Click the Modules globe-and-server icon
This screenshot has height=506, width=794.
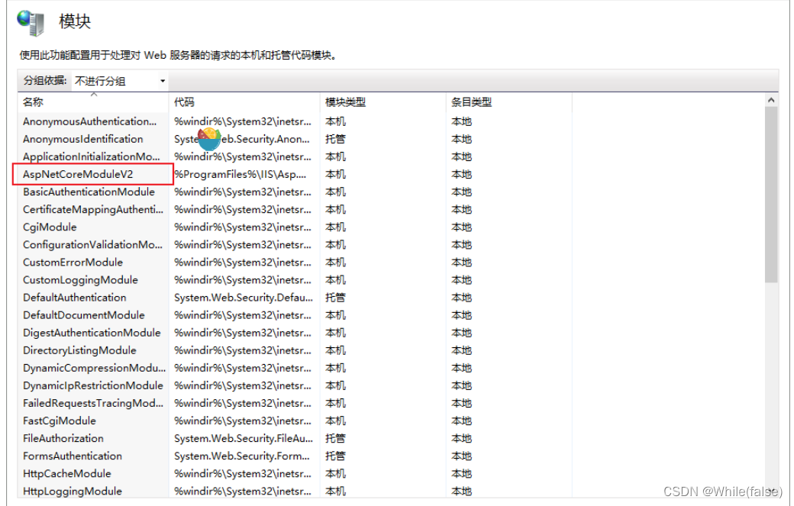pyautogui.click(x=31, y=23)
